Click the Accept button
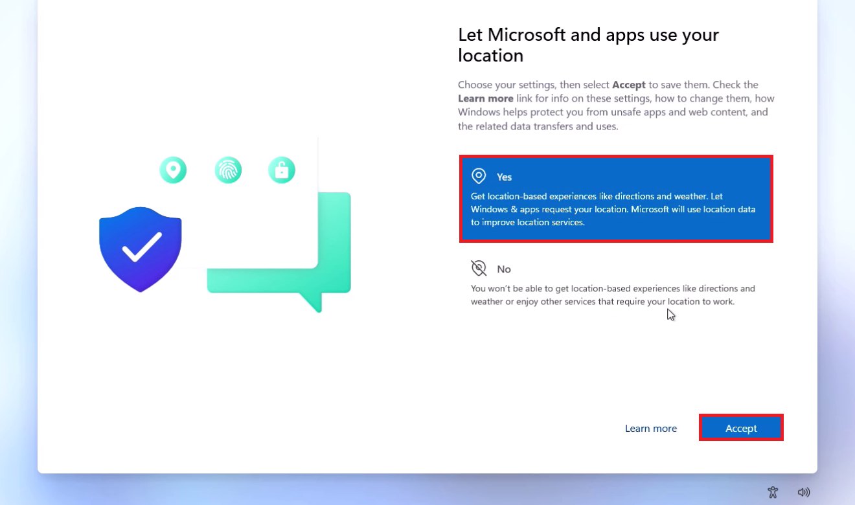 point(741,428)
